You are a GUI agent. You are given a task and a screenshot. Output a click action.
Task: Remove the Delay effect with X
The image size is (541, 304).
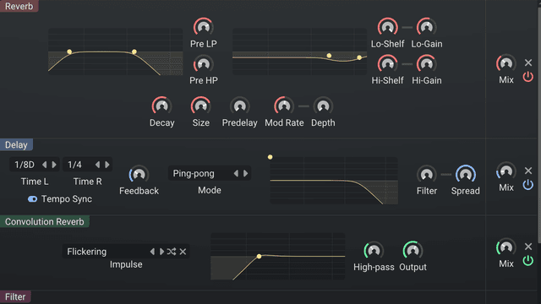[528, 171]
